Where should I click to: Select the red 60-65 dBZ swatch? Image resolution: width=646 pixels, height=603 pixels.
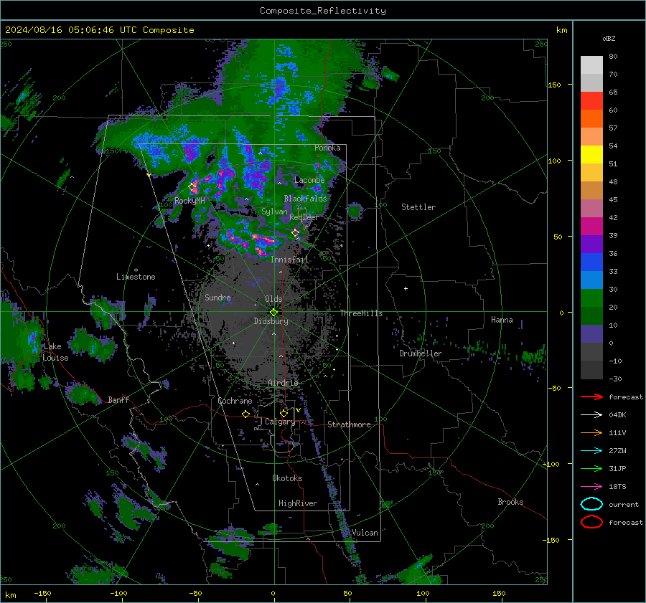click(591, 100)
